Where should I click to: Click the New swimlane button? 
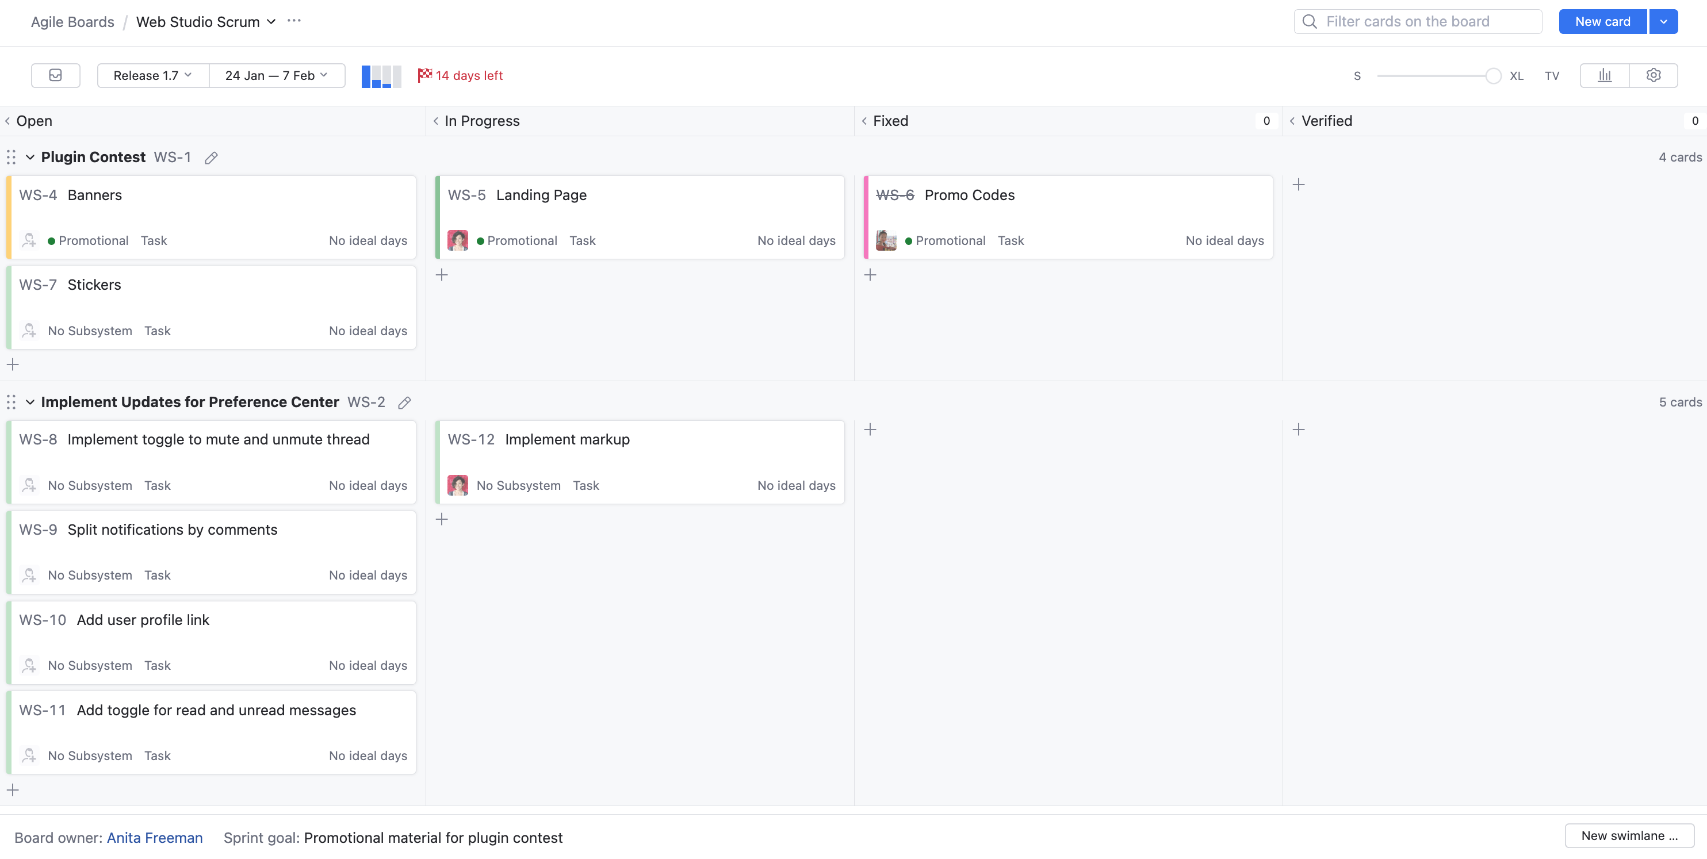tap(1629, 836)
